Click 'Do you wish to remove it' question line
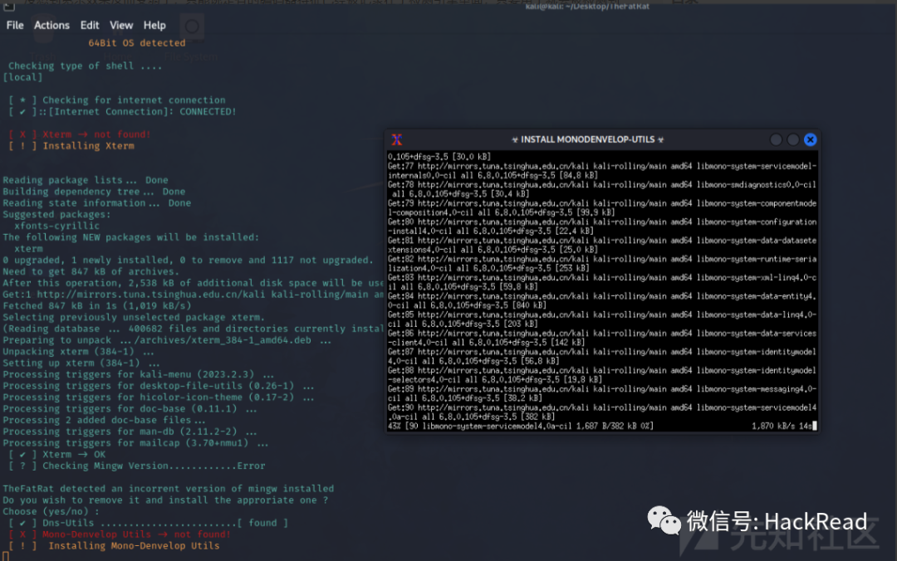This screenshot has width=897, height=561. pyautogui.click(x=165, y=500)
